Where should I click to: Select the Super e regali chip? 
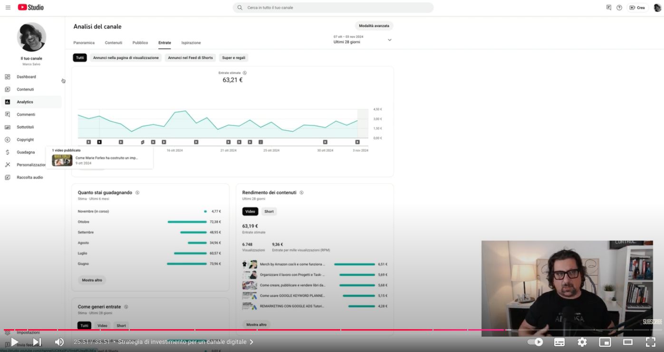(233, 58)
